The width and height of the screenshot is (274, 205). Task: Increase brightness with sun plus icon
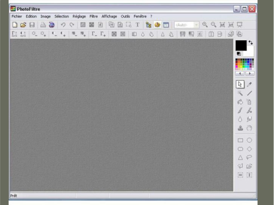[x=43, y=34]
